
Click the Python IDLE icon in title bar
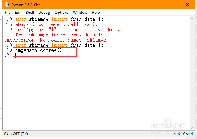[7, 5]
